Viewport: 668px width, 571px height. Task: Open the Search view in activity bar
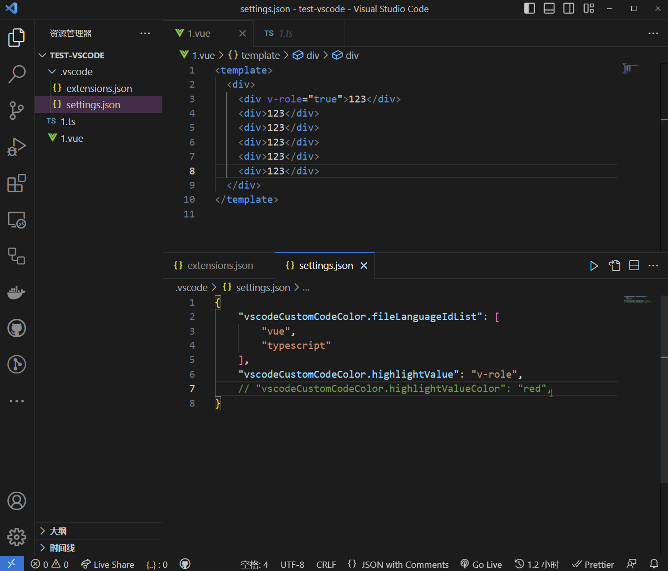pos(16,75)
